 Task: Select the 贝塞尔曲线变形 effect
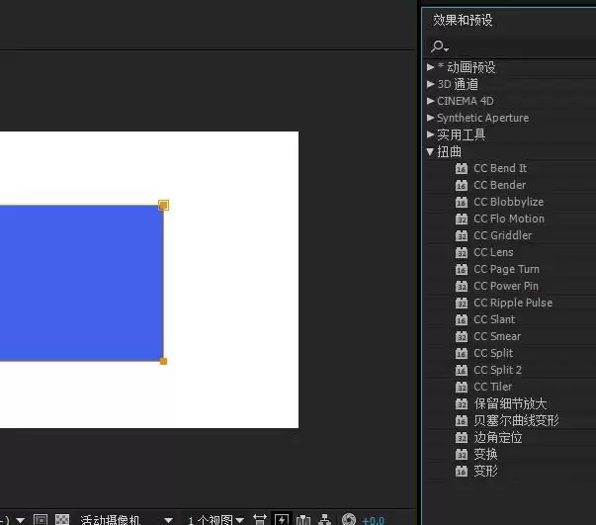(x=516, y=420)
